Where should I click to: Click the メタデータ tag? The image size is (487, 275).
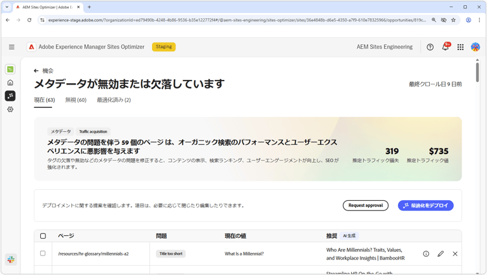click(61, 131)
